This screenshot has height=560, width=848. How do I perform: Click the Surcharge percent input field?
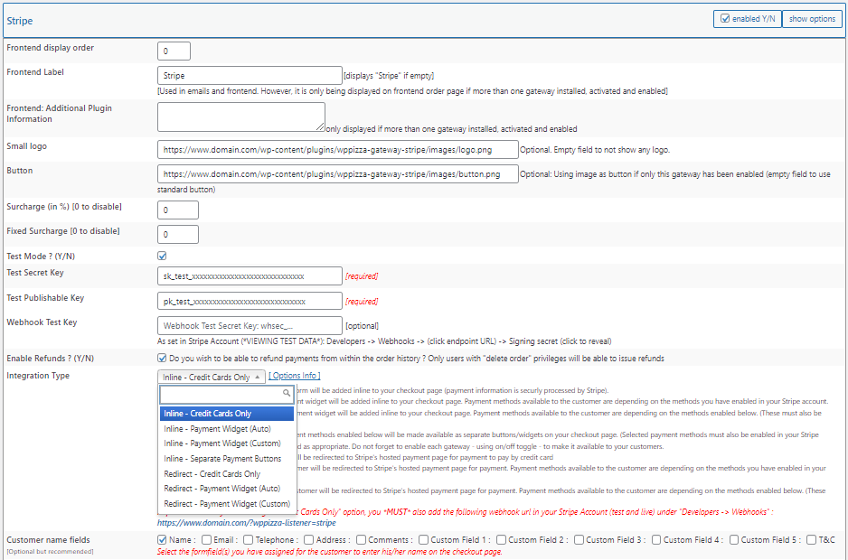coord(178,210)
